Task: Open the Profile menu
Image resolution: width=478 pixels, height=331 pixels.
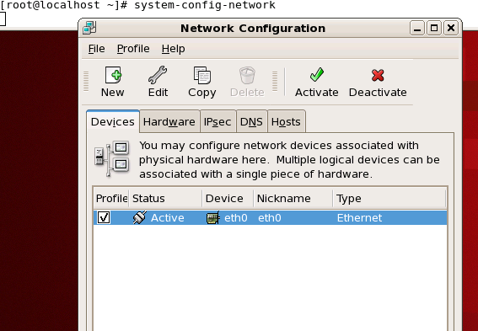Action: tap(133, 49)
